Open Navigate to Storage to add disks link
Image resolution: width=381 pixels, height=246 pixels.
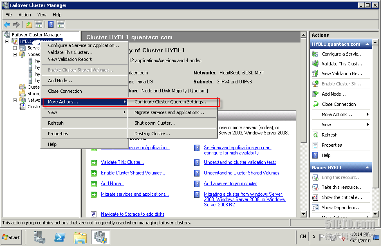tap(133, 214)
